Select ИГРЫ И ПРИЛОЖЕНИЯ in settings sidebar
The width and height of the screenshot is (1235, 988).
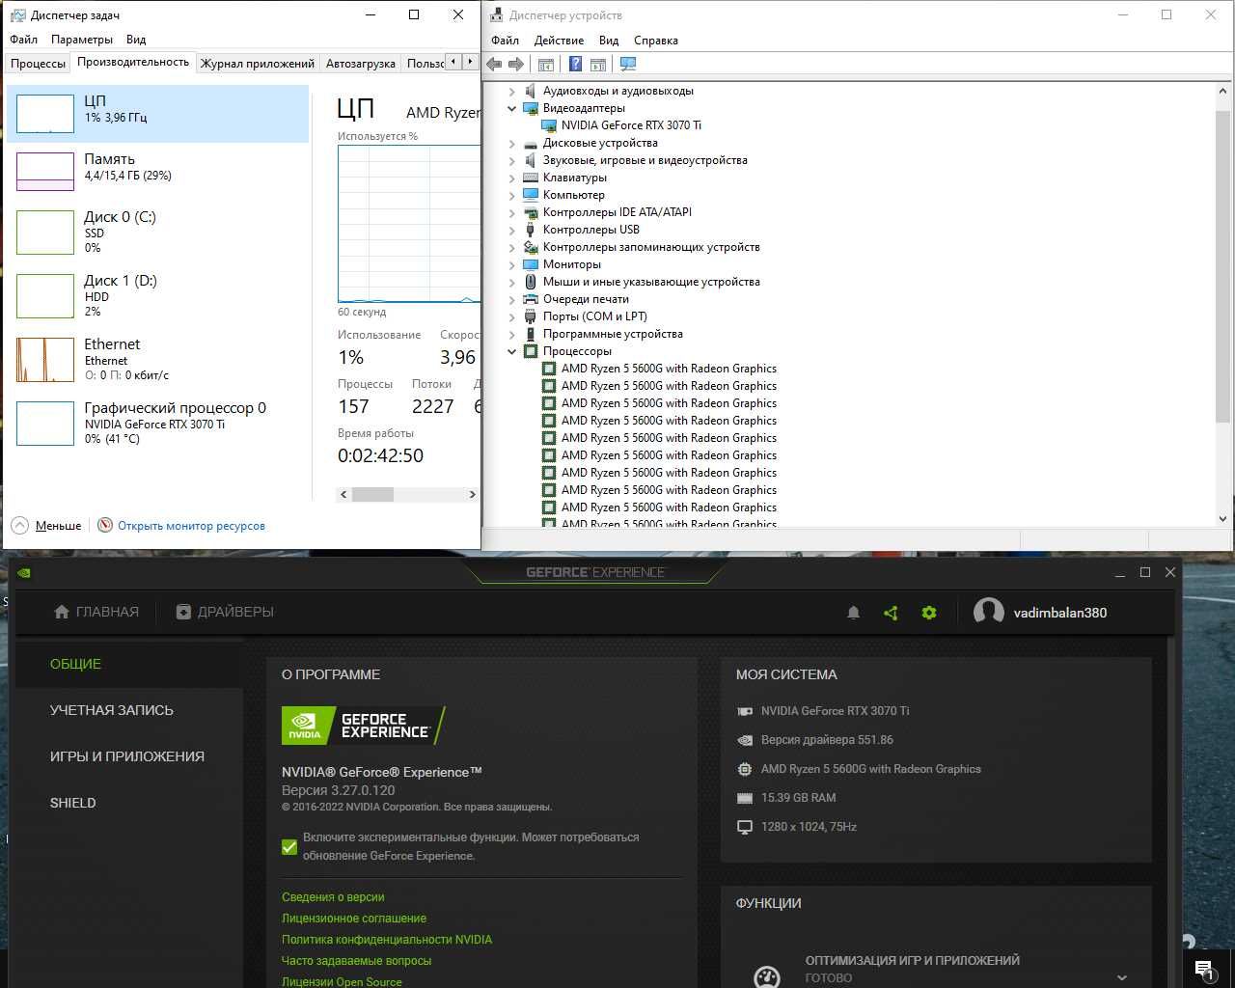(127, 756)
